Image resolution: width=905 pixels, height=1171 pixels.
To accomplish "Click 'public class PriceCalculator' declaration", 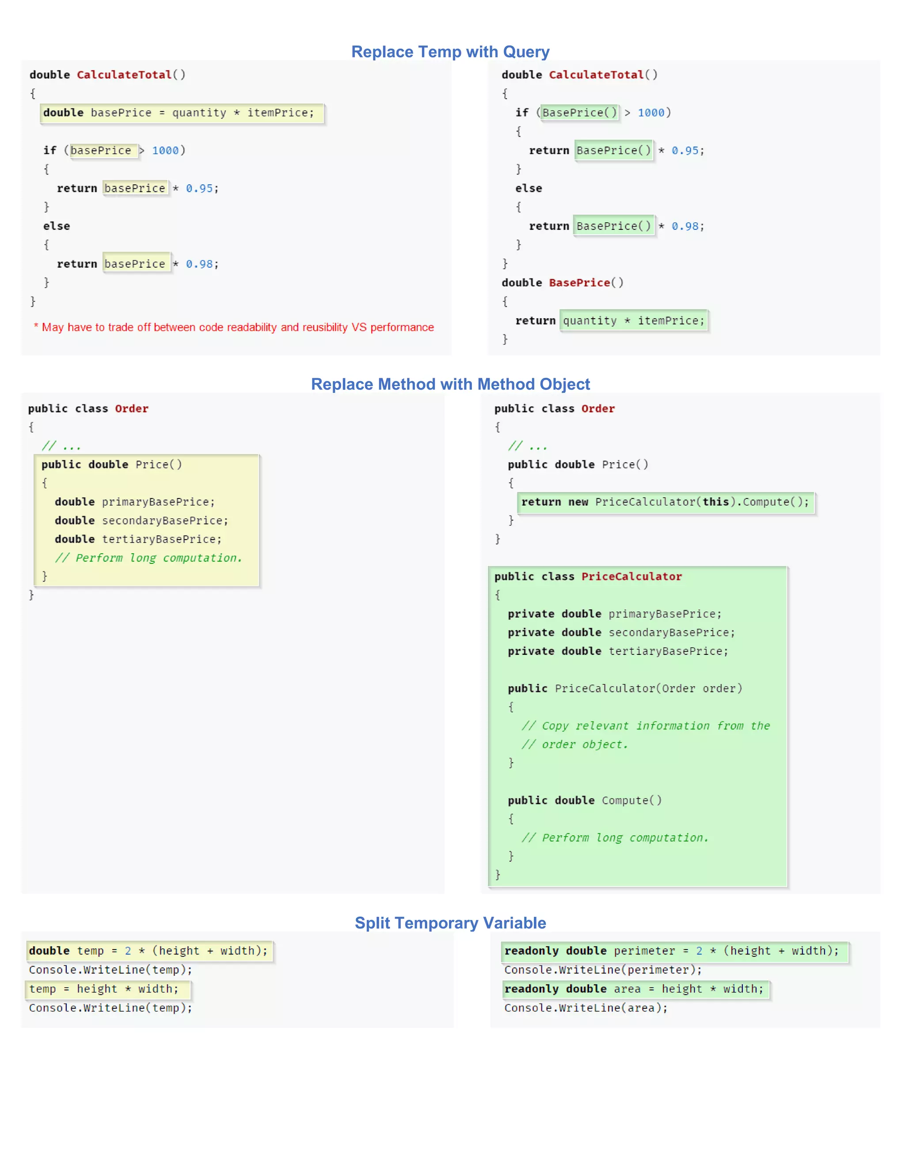I will coord(588,577).
